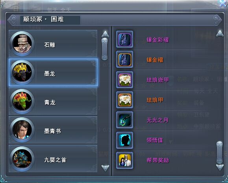Click the boss list scroll-up arrow
This screenshot has width=228, height=183.
(105, 34)
